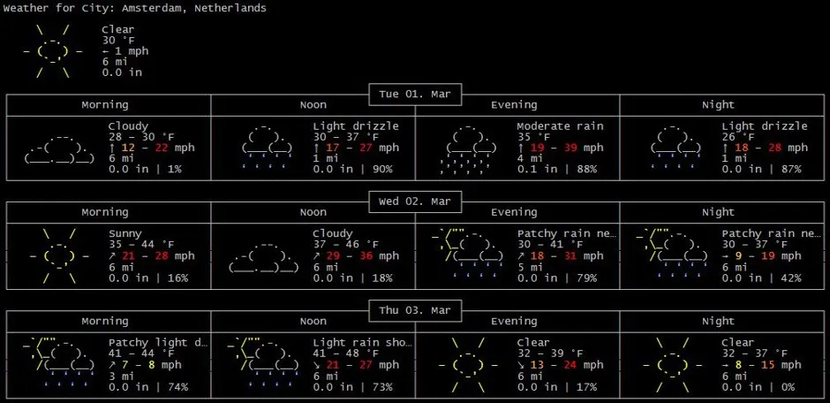Click the '5 mi' visibility on Wednesday evening

(530, 266)
